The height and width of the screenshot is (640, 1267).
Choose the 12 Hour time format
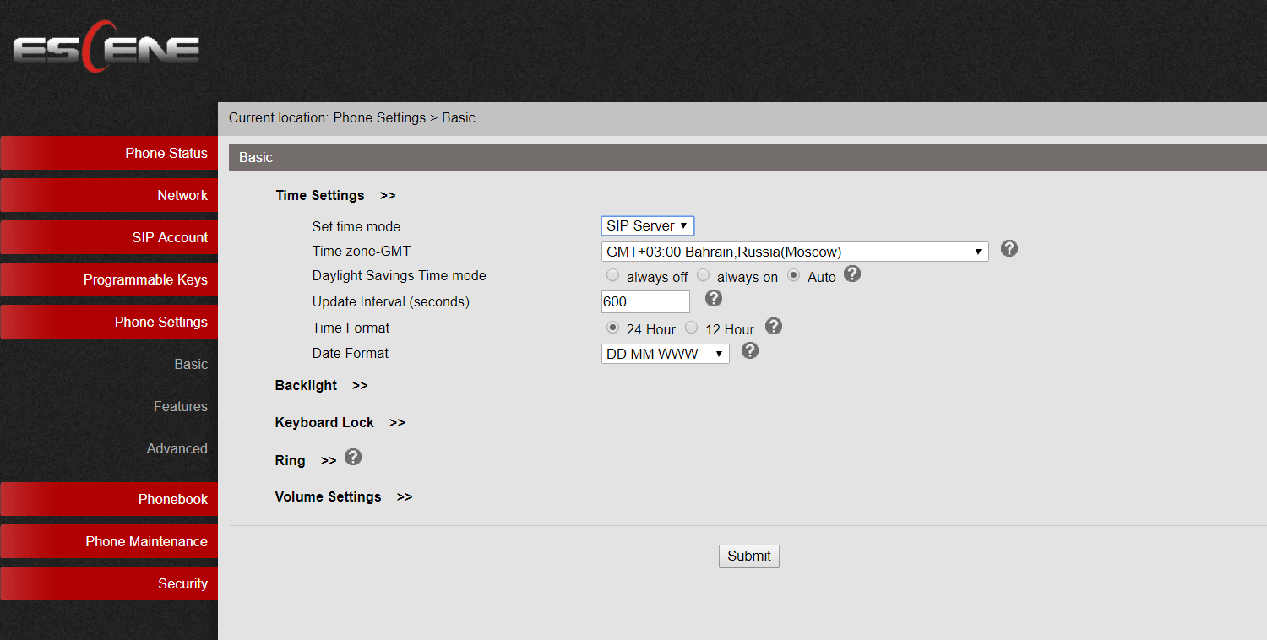pos(691,328)
